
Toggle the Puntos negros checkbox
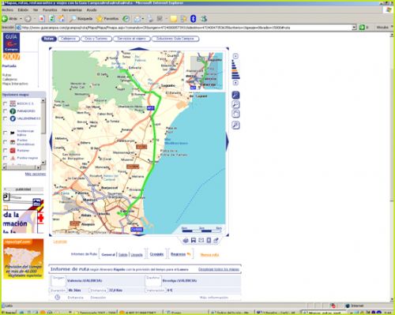5,158
